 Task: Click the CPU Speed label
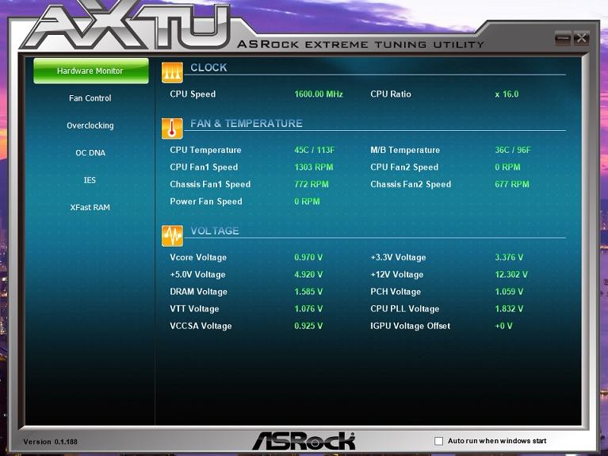pyautogui.click(x=193, y=94)
